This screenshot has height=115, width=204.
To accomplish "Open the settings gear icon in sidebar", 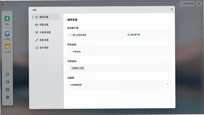I will (x=8, y=97).
